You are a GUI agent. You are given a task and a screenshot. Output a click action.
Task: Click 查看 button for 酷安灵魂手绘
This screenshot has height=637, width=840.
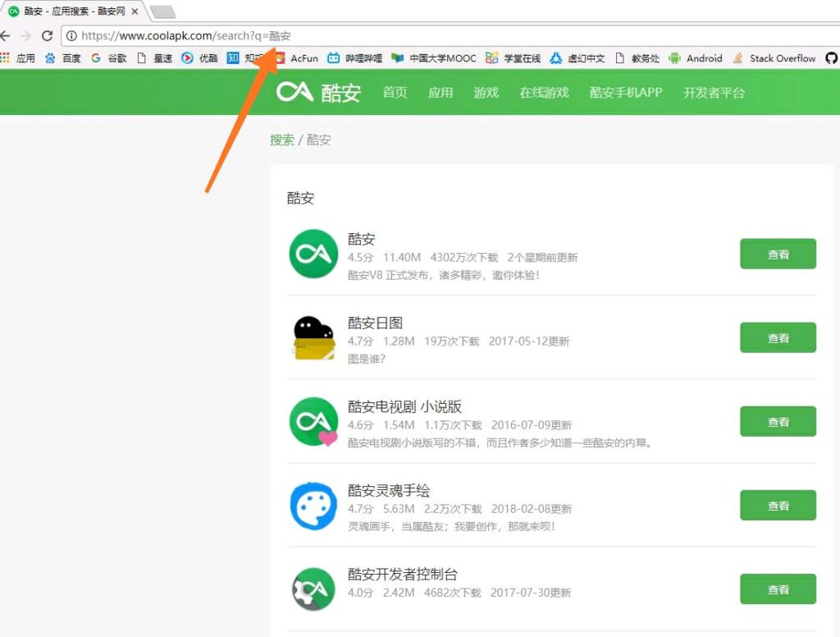point(778,505)
